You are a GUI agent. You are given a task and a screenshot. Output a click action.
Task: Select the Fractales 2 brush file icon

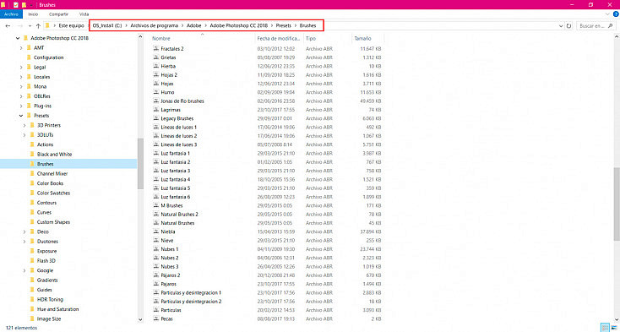[155, 49]
